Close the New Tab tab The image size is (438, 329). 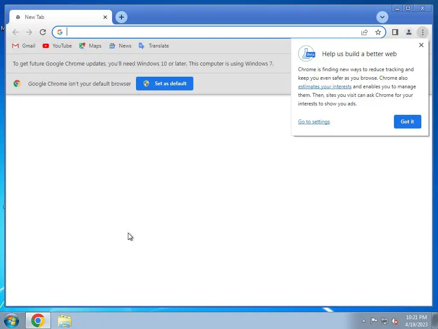click(105, 17)
